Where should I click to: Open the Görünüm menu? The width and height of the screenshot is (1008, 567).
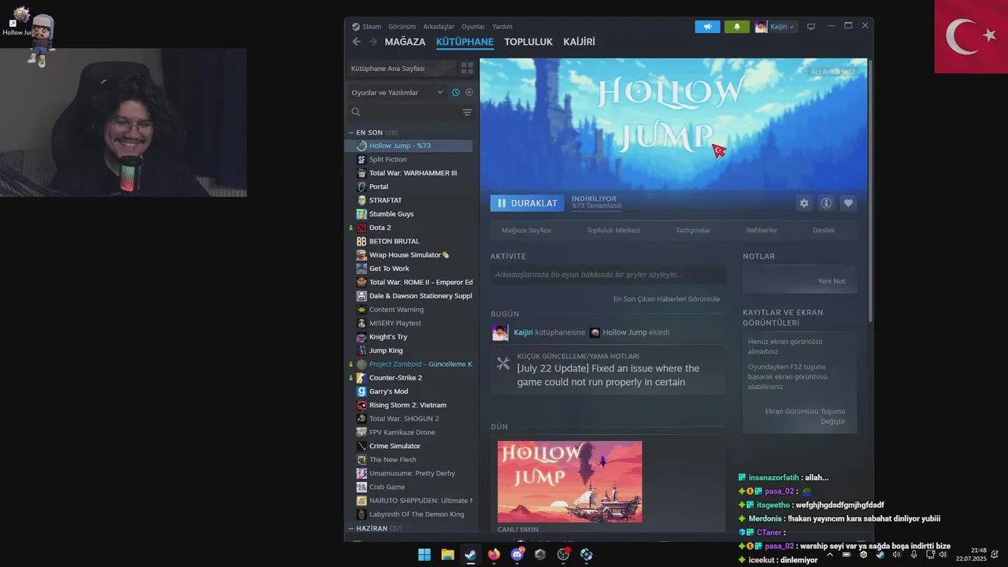402,27
